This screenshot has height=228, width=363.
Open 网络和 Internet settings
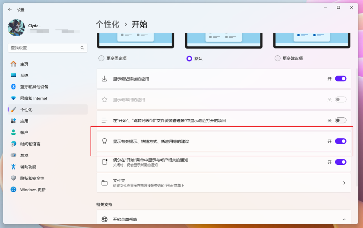pos(48,98)
